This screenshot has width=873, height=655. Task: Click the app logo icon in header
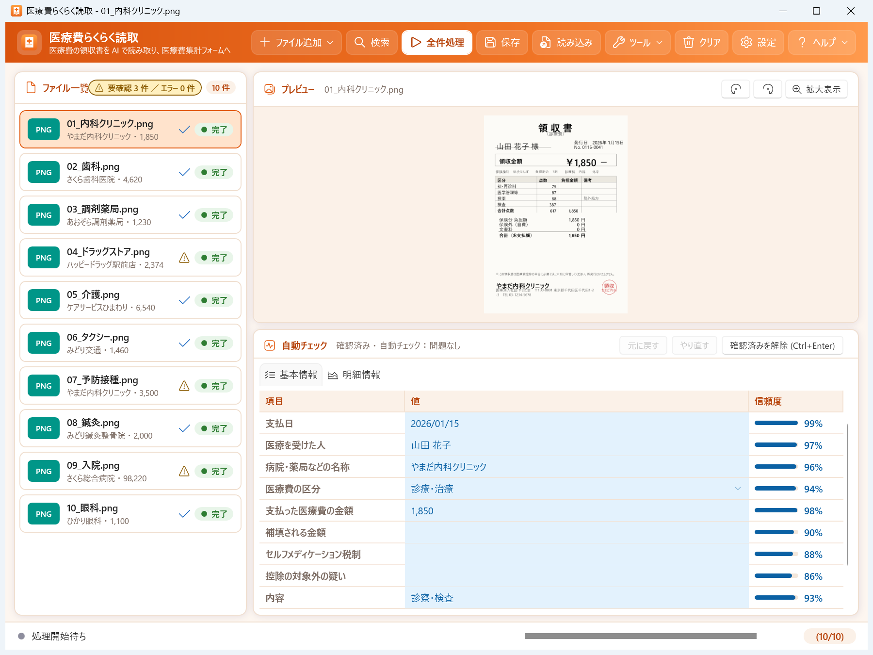tap(29, 42)
